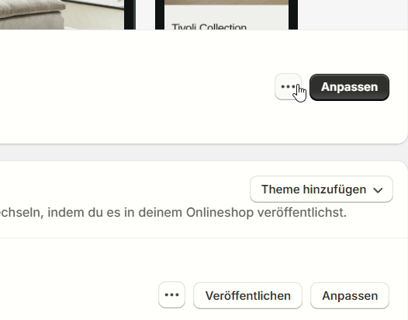Open the three-dot menu beside Veröffentlichen
This screenshot has width=408, height=320.
(x=171, y=295)
